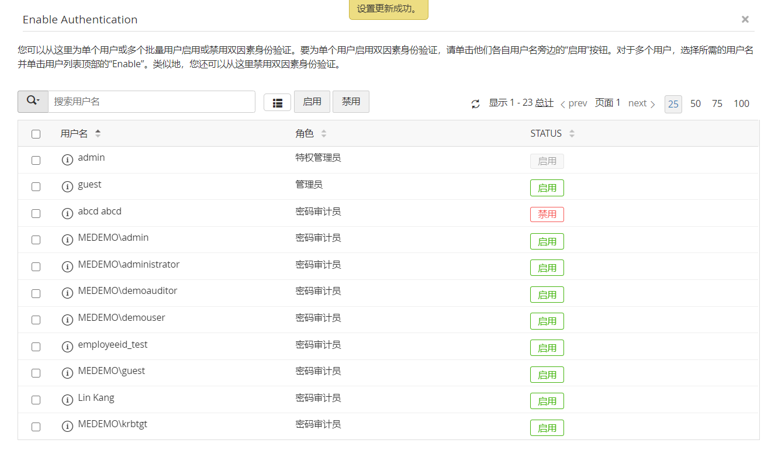Click the 禁用 button above the user list
This screenshot has height=457, width=778.
[x=351, y=102]
